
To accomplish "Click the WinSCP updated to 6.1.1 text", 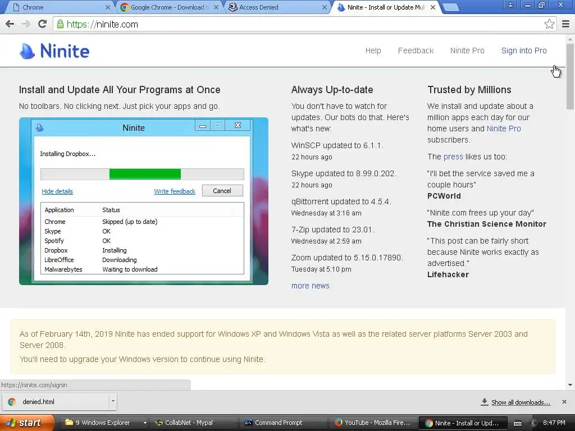I will 337,145.
